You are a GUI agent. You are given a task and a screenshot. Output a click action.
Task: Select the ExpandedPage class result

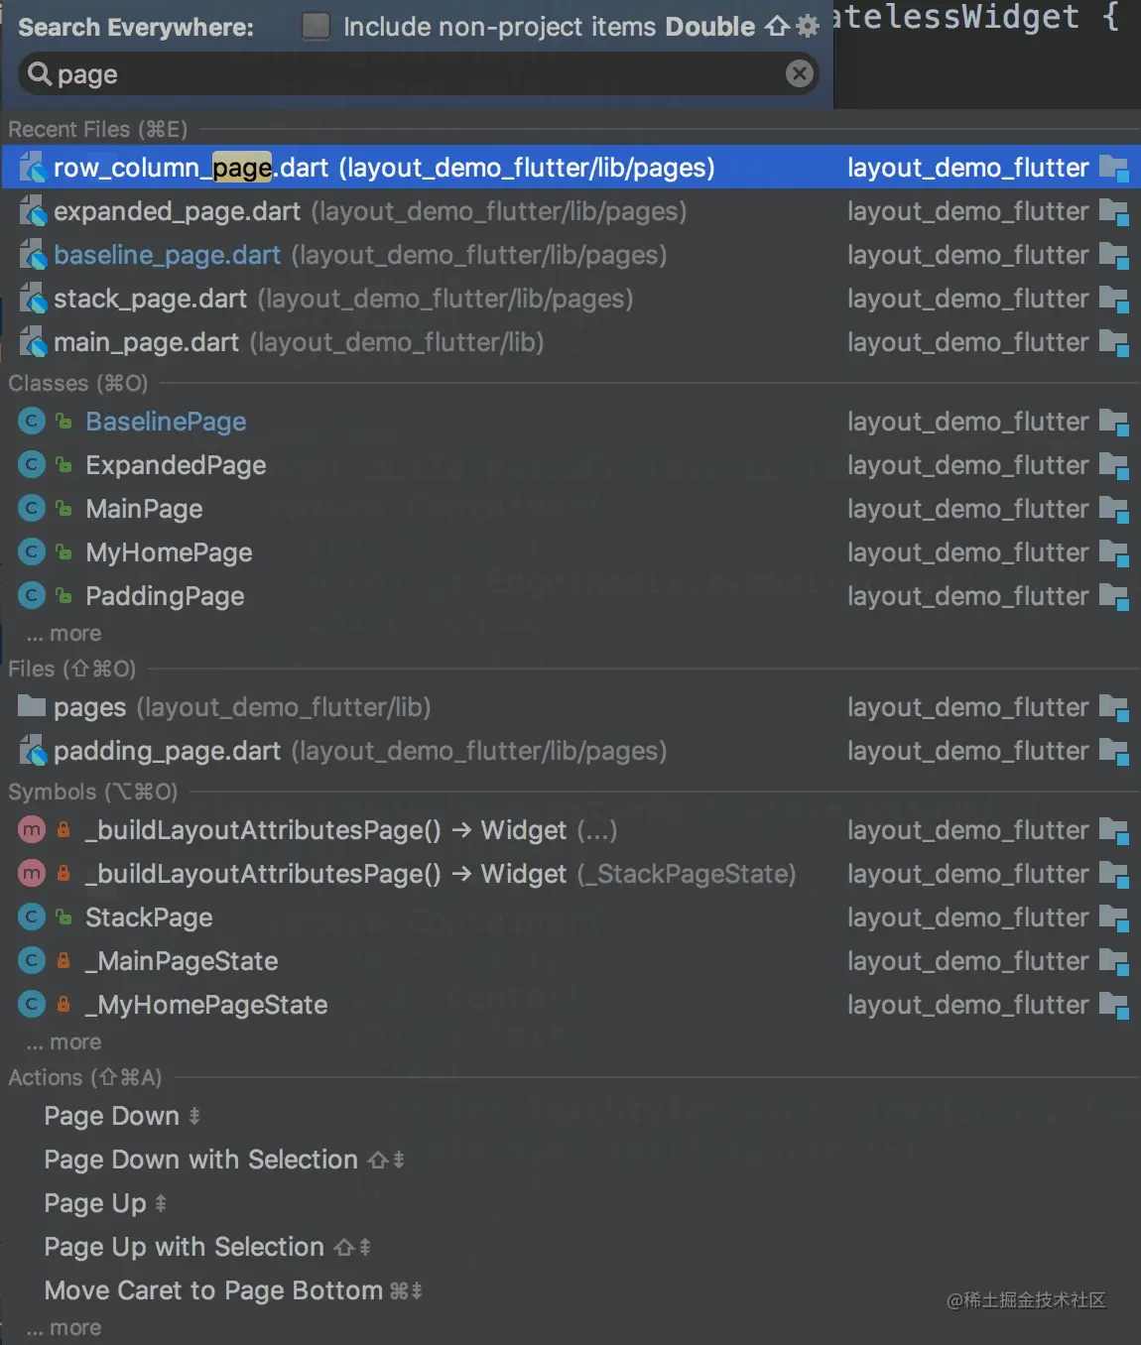pyautogui.click(x=176, y=465)
